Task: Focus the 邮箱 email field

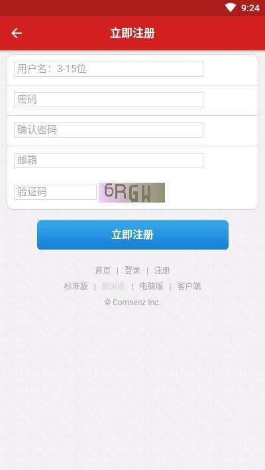Action: pyautogui.click(x=109, y=161)
